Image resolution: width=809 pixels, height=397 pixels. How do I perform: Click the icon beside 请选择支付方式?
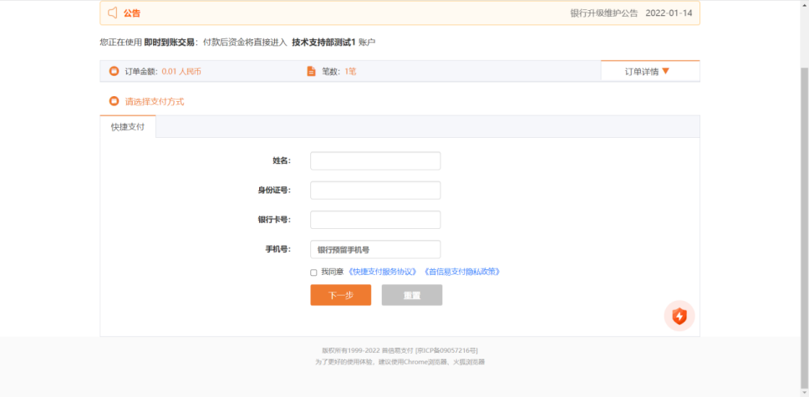coord(114,101)
